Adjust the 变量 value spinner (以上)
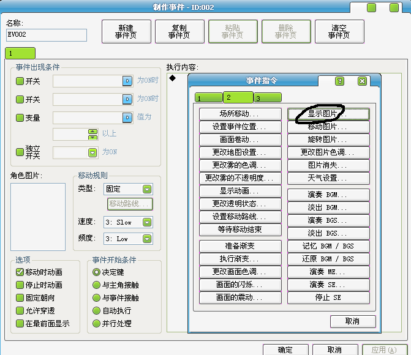Screen dimensions: 411x355 pyautogui.click(x=92, y=135)
